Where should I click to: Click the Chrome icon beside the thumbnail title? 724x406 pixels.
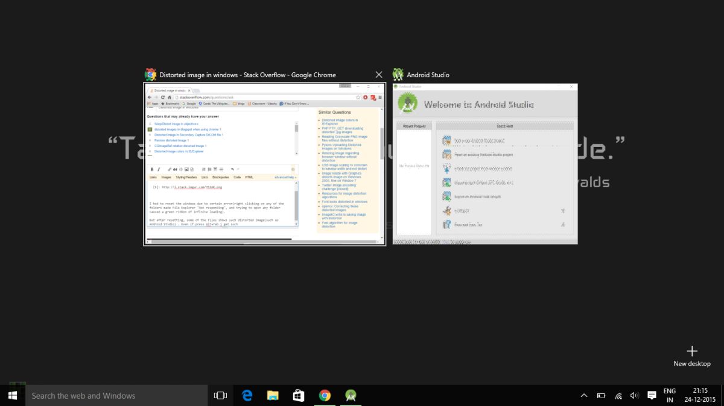[x=150, y=75]
